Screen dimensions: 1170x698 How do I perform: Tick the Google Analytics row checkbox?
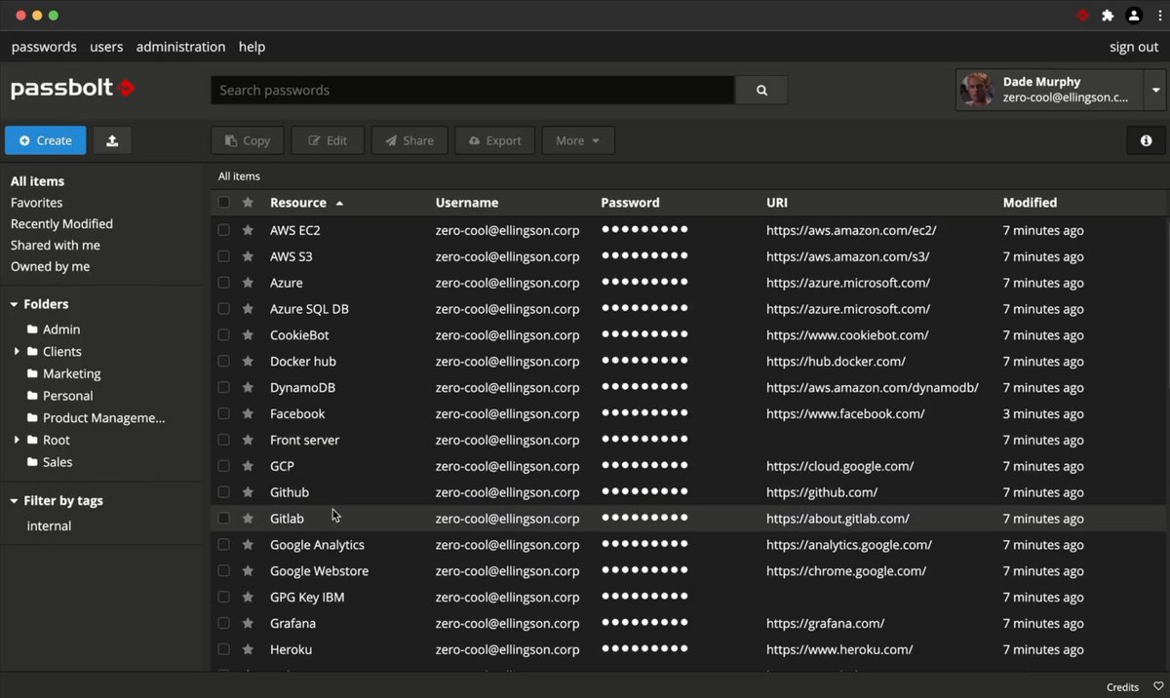[x=223, y=545]
